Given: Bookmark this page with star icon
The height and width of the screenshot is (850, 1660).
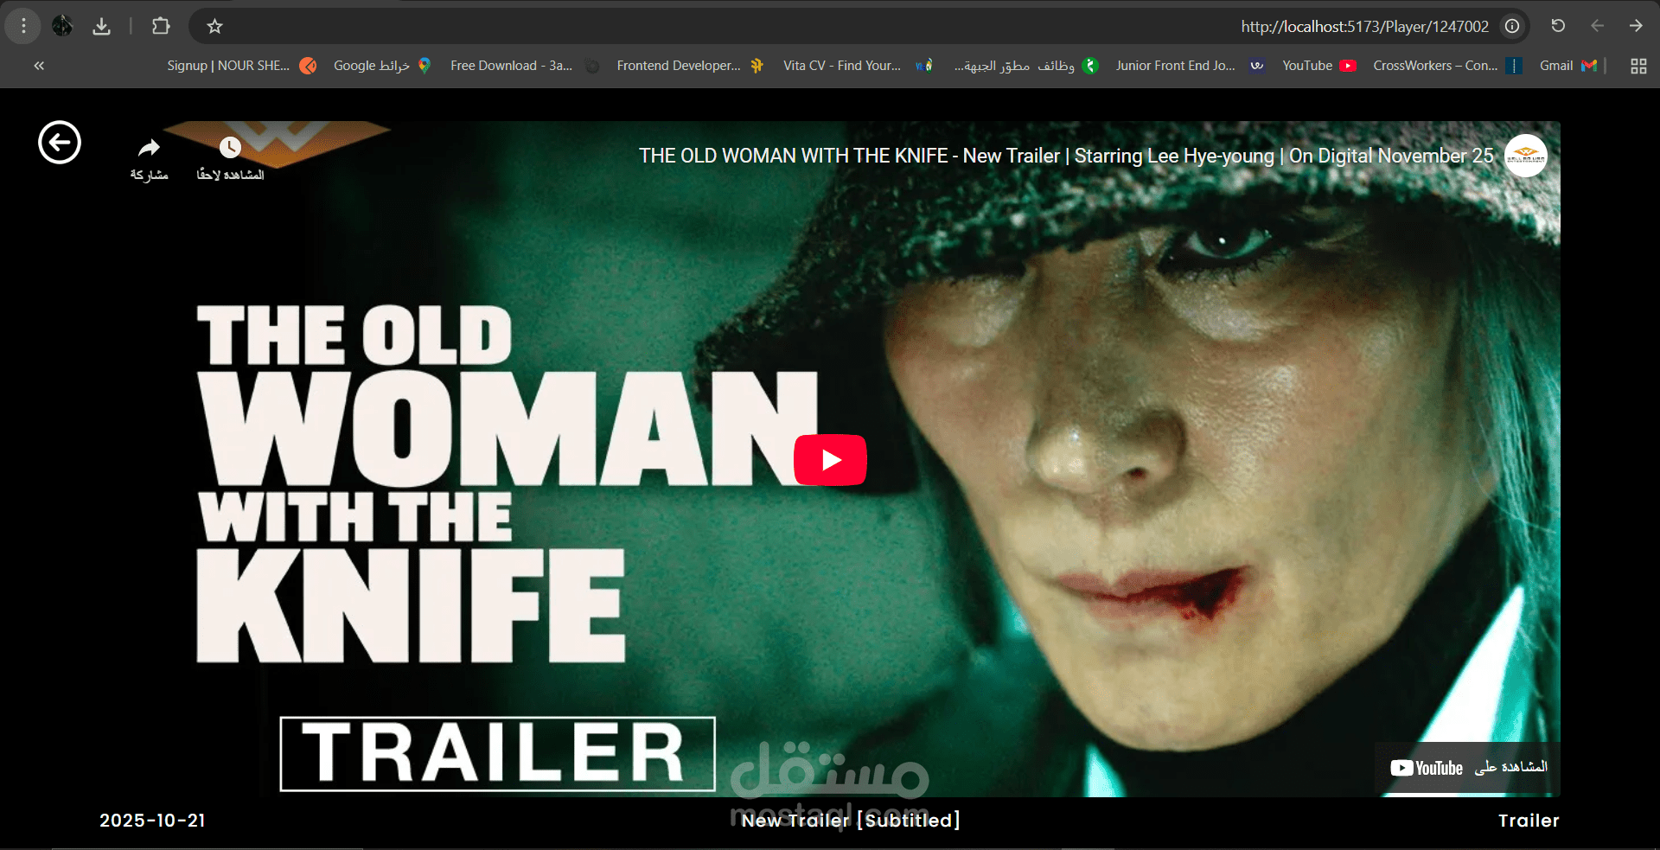Looking at the screenshot, I should coord(215,27).
